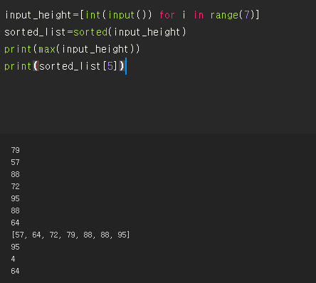Click 'print' on the max(input_height) line
316x283 pixels.
[x=18, y=50]
